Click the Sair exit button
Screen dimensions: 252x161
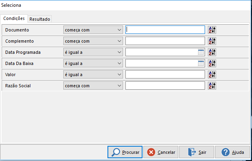click(197, 152)
